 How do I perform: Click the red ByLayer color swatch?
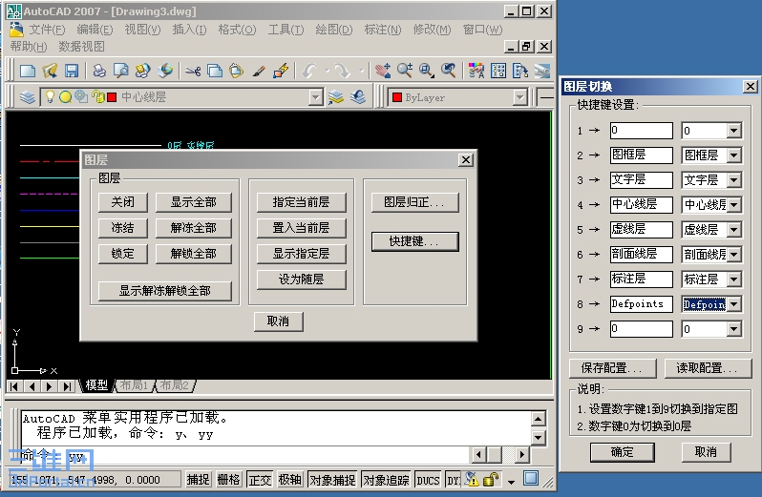[396, 97]
